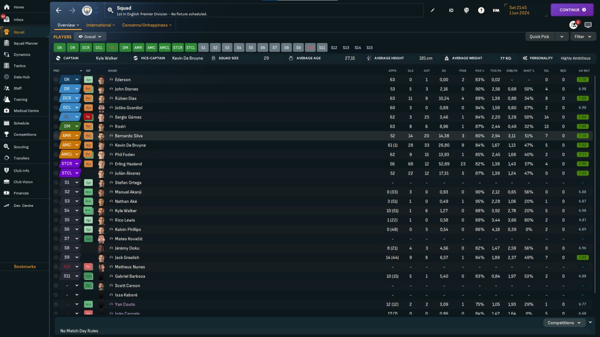
Task: Toggle the pick circle for Stefan Ortega
Action: click(56, 183)
